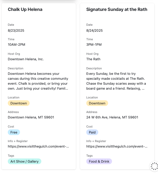Open the Chalk Up Helena card title
This screenshot has height=173, width=158.
(x=25, y=10)
